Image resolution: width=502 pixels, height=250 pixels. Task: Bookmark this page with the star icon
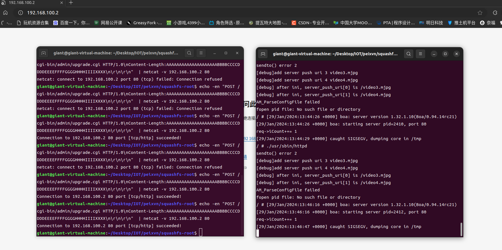click(x=480, y=13)
